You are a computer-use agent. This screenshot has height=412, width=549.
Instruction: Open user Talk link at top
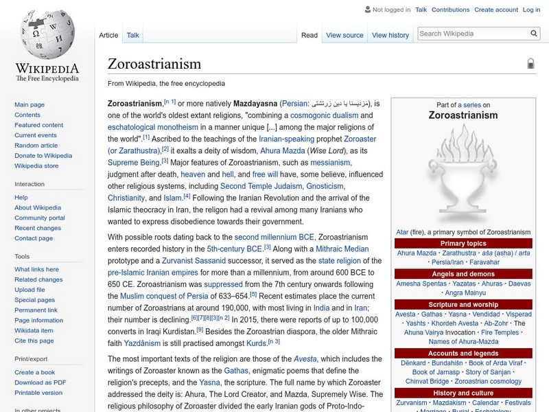tap(421, 10)
